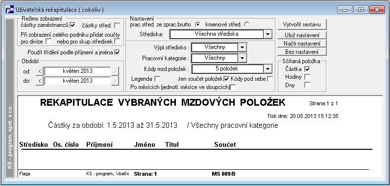Click the Tisk dne timestamp text
This screenshot has width=390, height=186.
point(303,116)
